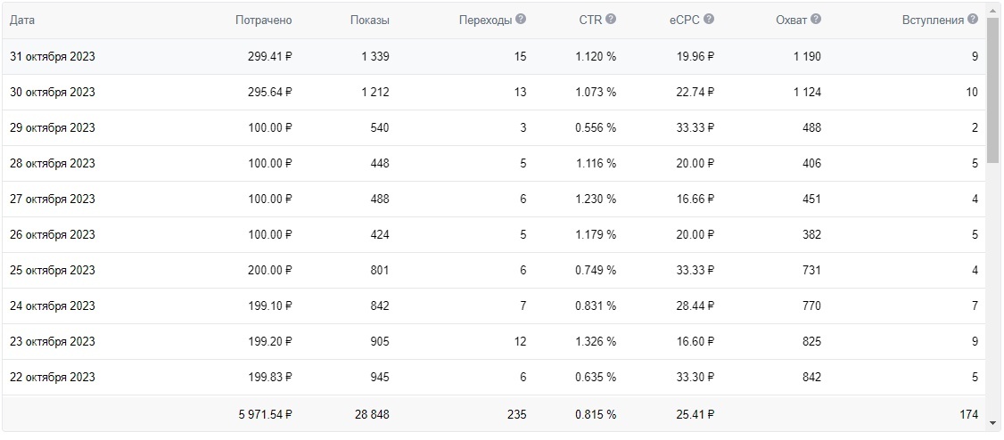Click the Потрачено column header
This screenshot has height=440, width=1004.
pos(263,20)
